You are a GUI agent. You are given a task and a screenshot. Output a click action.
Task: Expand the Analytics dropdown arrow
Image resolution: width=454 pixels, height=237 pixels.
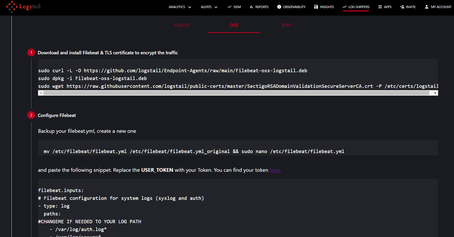tap(190, 7)
